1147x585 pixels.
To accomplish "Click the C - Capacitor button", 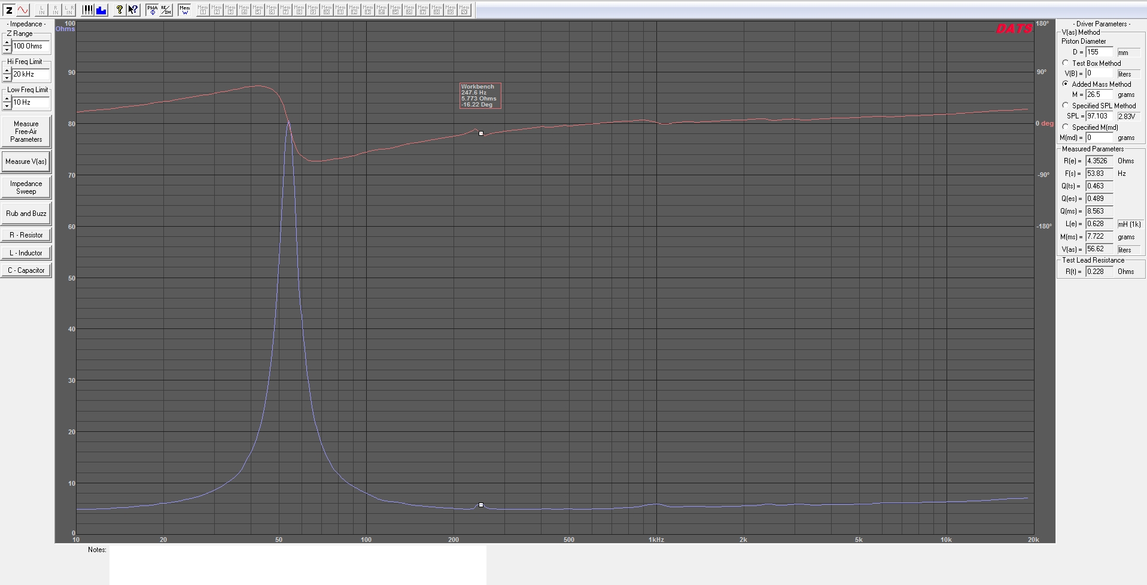I will pyautogui.click(x=26, y=270).
